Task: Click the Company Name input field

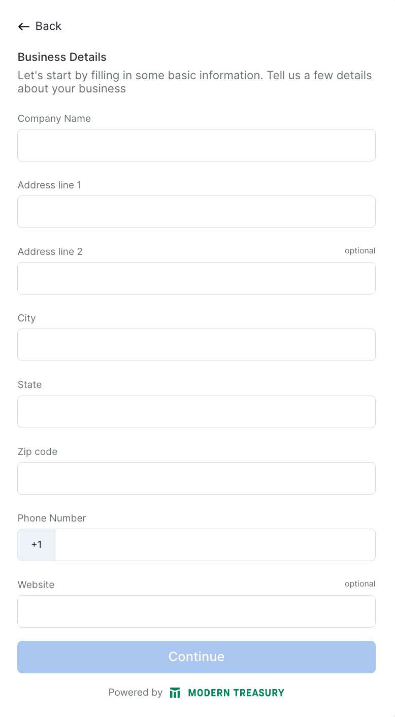Action: (x=196, y=145)
